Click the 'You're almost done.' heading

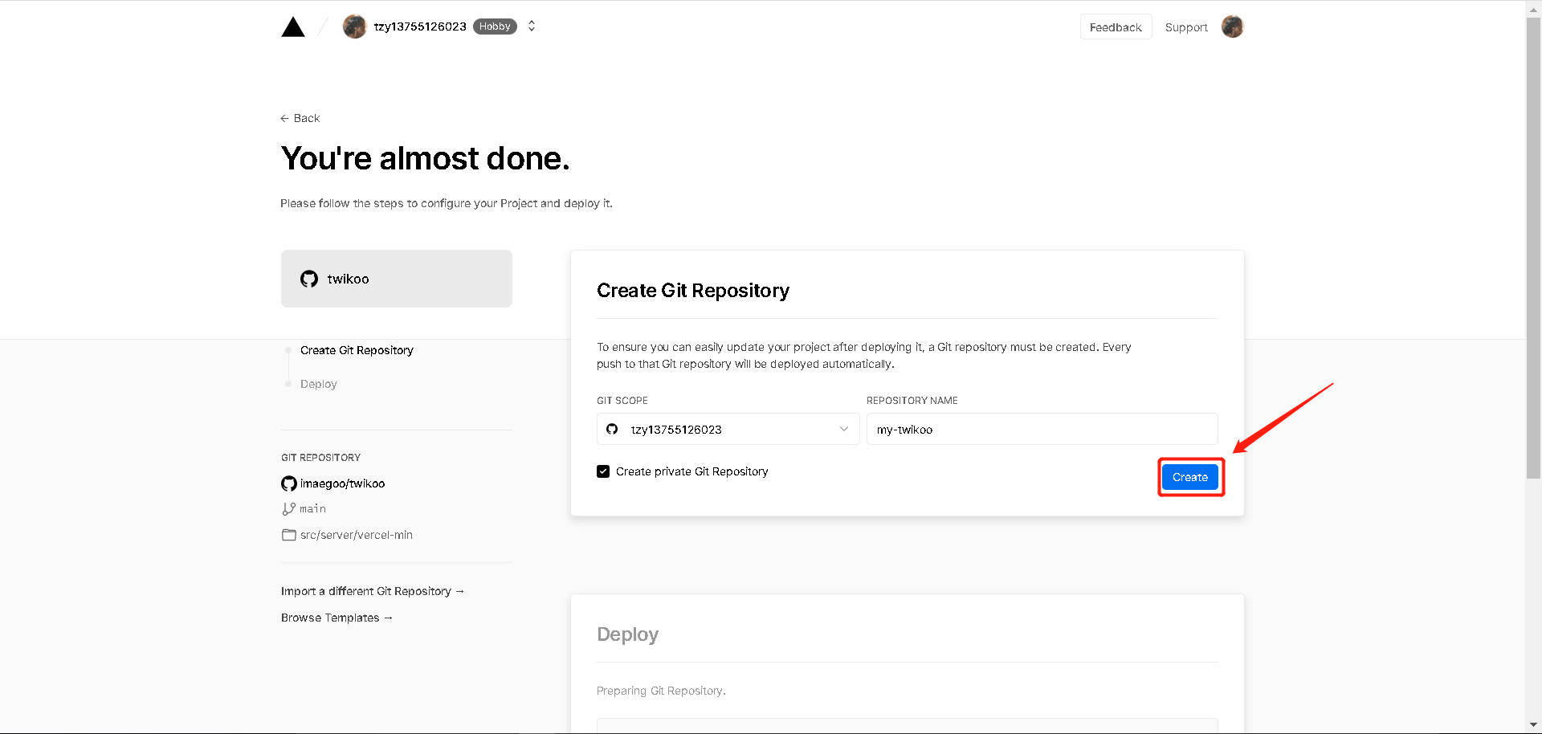[x=426, y=158]
